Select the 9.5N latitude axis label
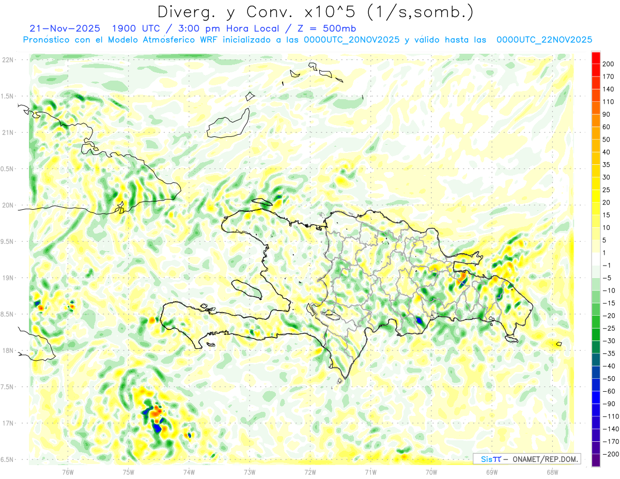The height and width of the screenshot is (479, 620). 7,241
